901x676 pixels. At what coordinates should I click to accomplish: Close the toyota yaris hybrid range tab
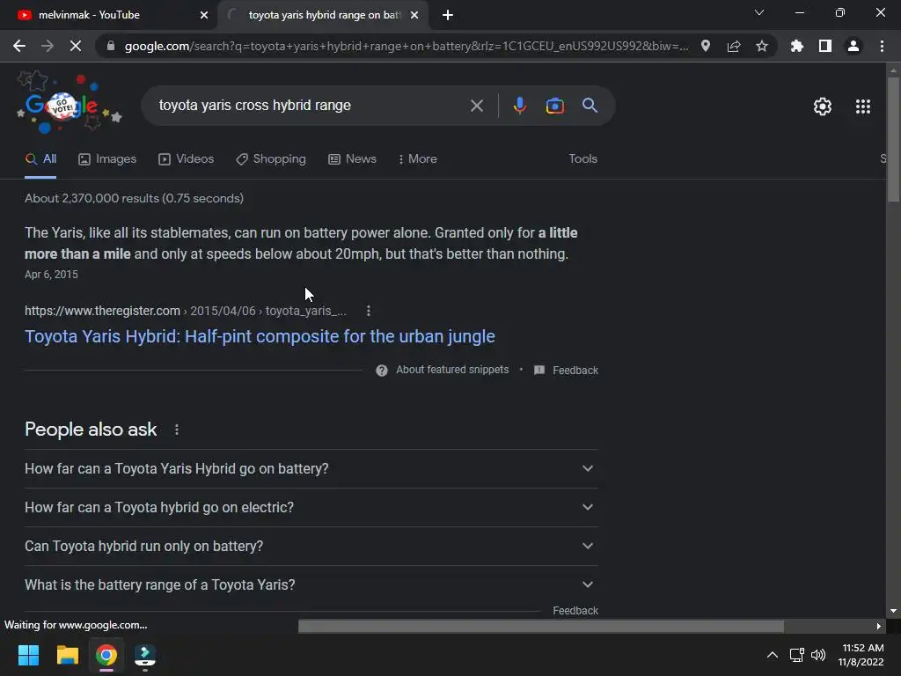click(x=414, y=15)
